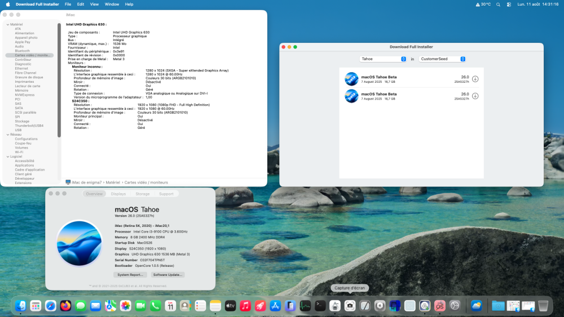Click the 30°C temperature in menu bar

pyautogui.click(x=483, y=5)
